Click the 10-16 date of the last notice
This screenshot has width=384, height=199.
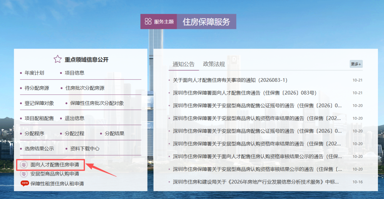coord(358,182)
